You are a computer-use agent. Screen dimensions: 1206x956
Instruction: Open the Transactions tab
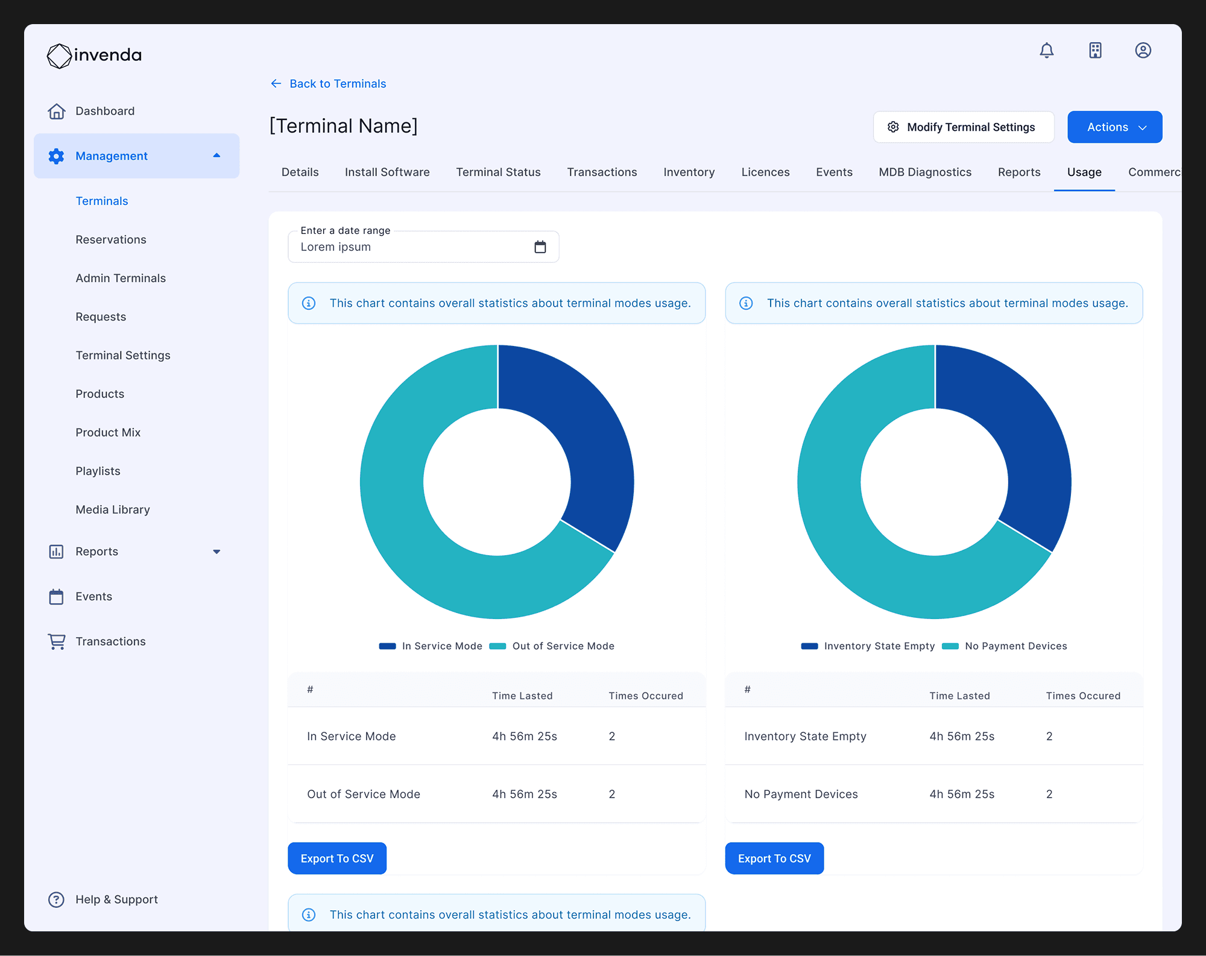(x=602, y=172)
